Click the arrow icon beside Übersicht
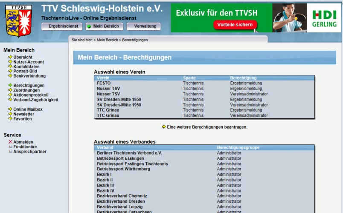Image resolution: width=343 pixels, height=213 pixels. [x=10, y=57]
